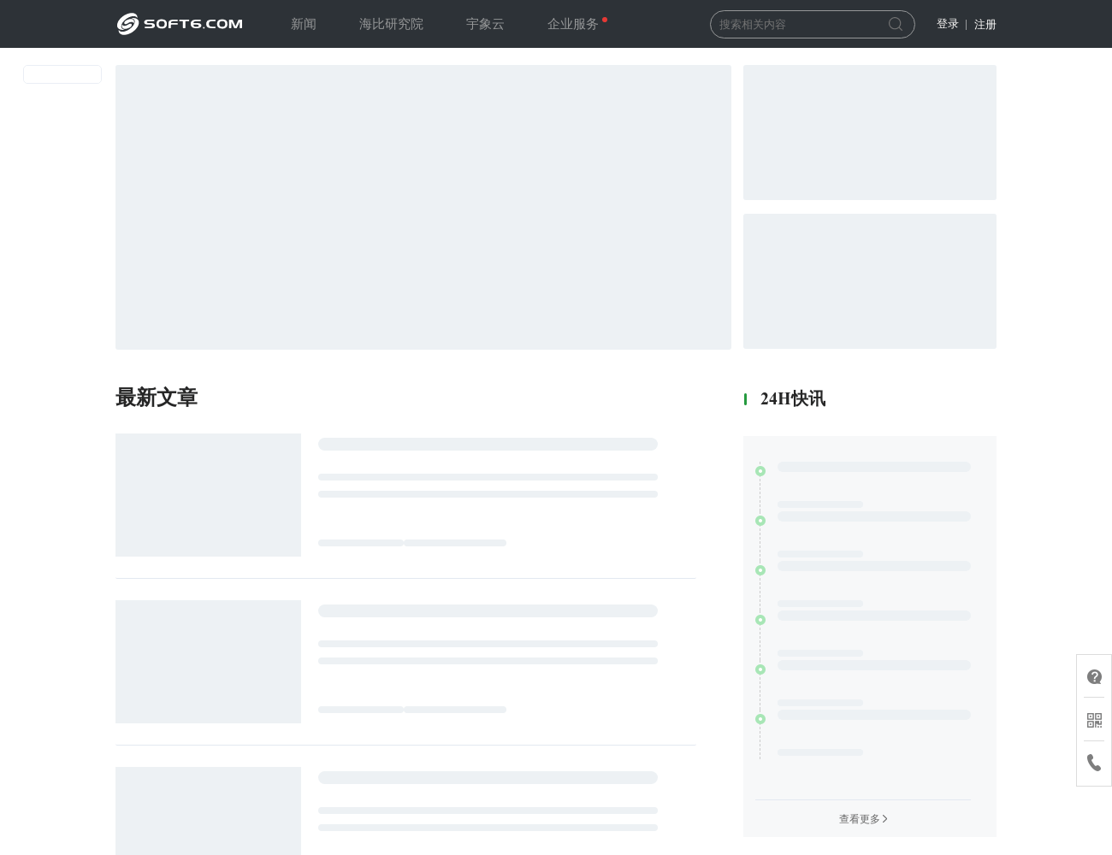This screenshot has height=855, width=1112.
Task: Open the 新闻 menu item
Action: click(x=304, y=24)
